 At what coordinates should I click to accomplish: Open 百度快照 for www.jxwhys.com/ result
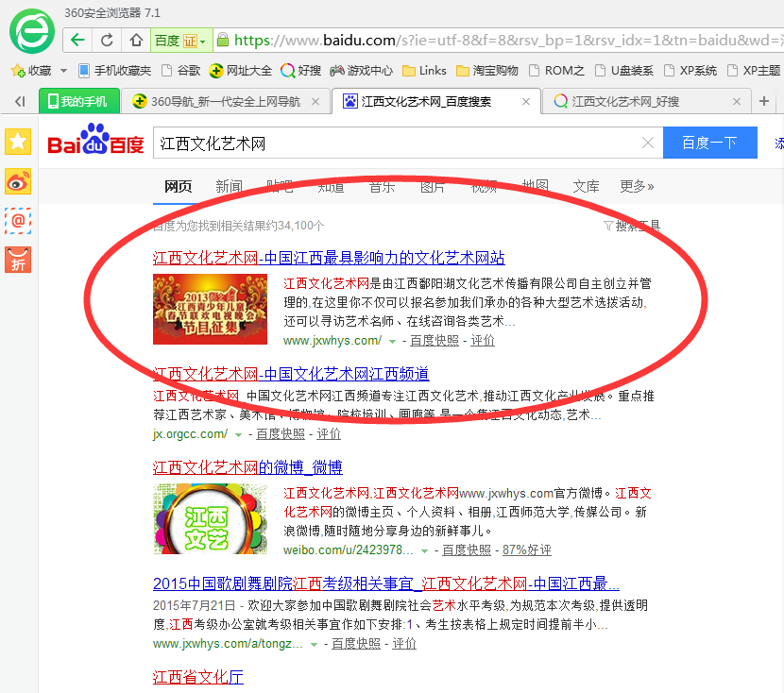click(434, 341)
